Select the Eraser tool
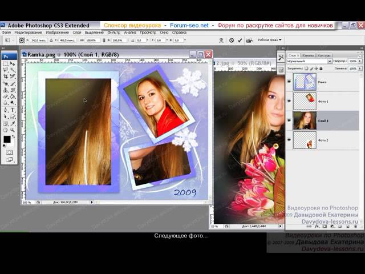This screenshot has width=365, height=274. coord(6,96)
